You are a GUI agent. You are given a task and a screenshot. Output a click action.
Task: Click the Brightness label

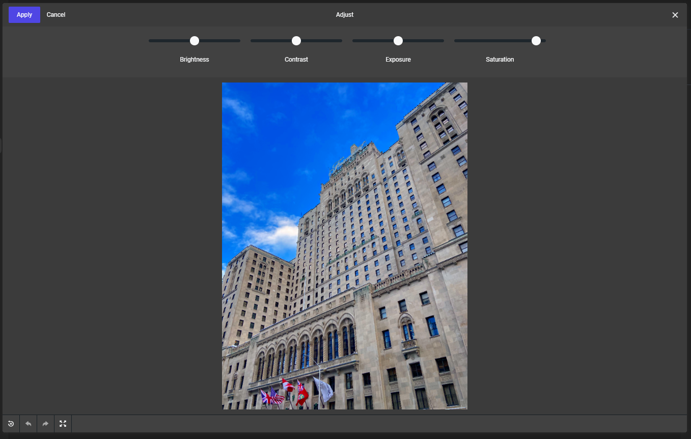(x=195, y=60)
